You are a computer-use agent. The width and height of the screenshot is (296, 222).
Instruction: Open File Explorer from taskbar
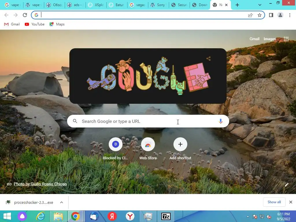pos(58,216)
